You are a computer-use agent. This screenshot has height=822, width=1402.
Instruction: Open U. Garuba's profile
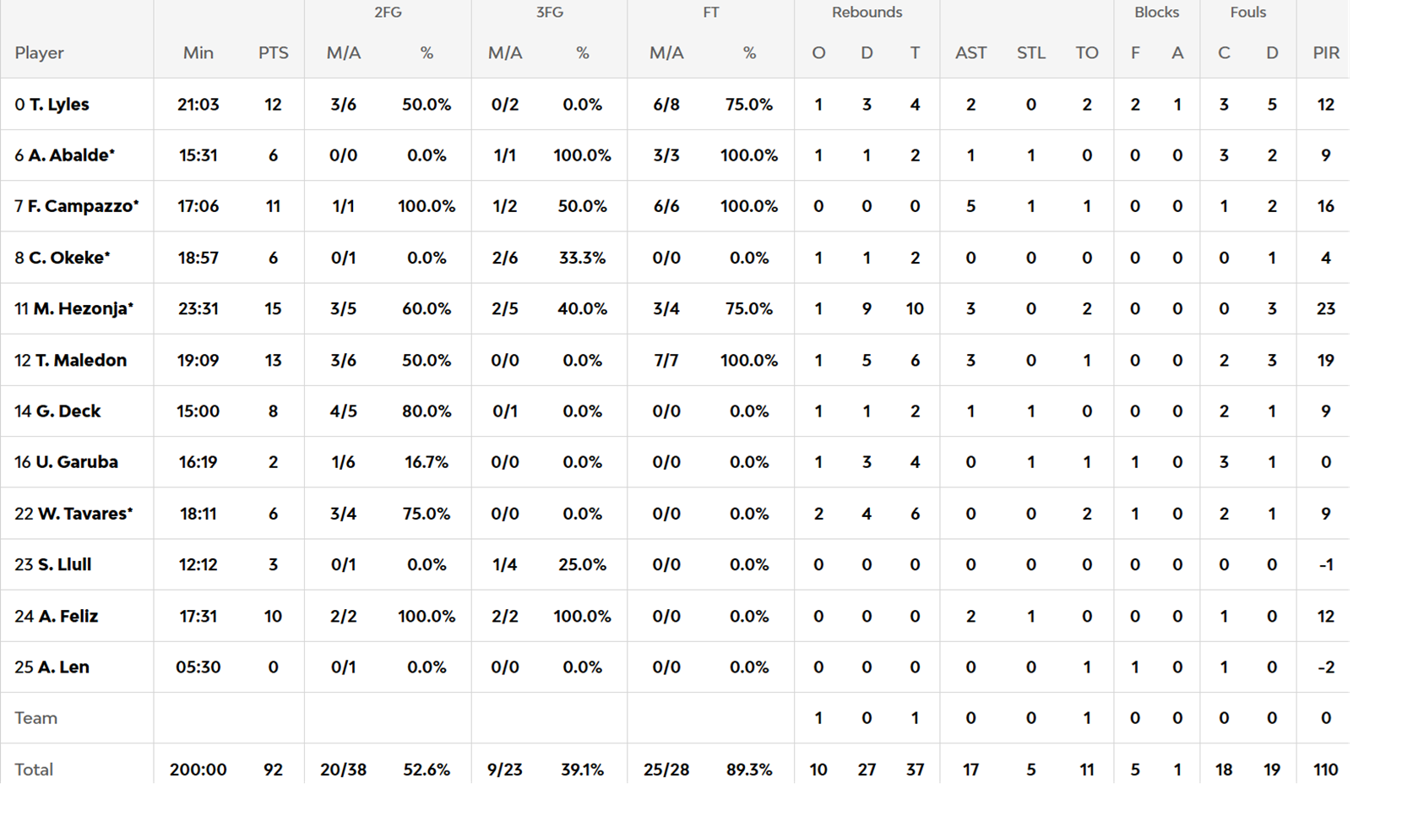(76, 462)
